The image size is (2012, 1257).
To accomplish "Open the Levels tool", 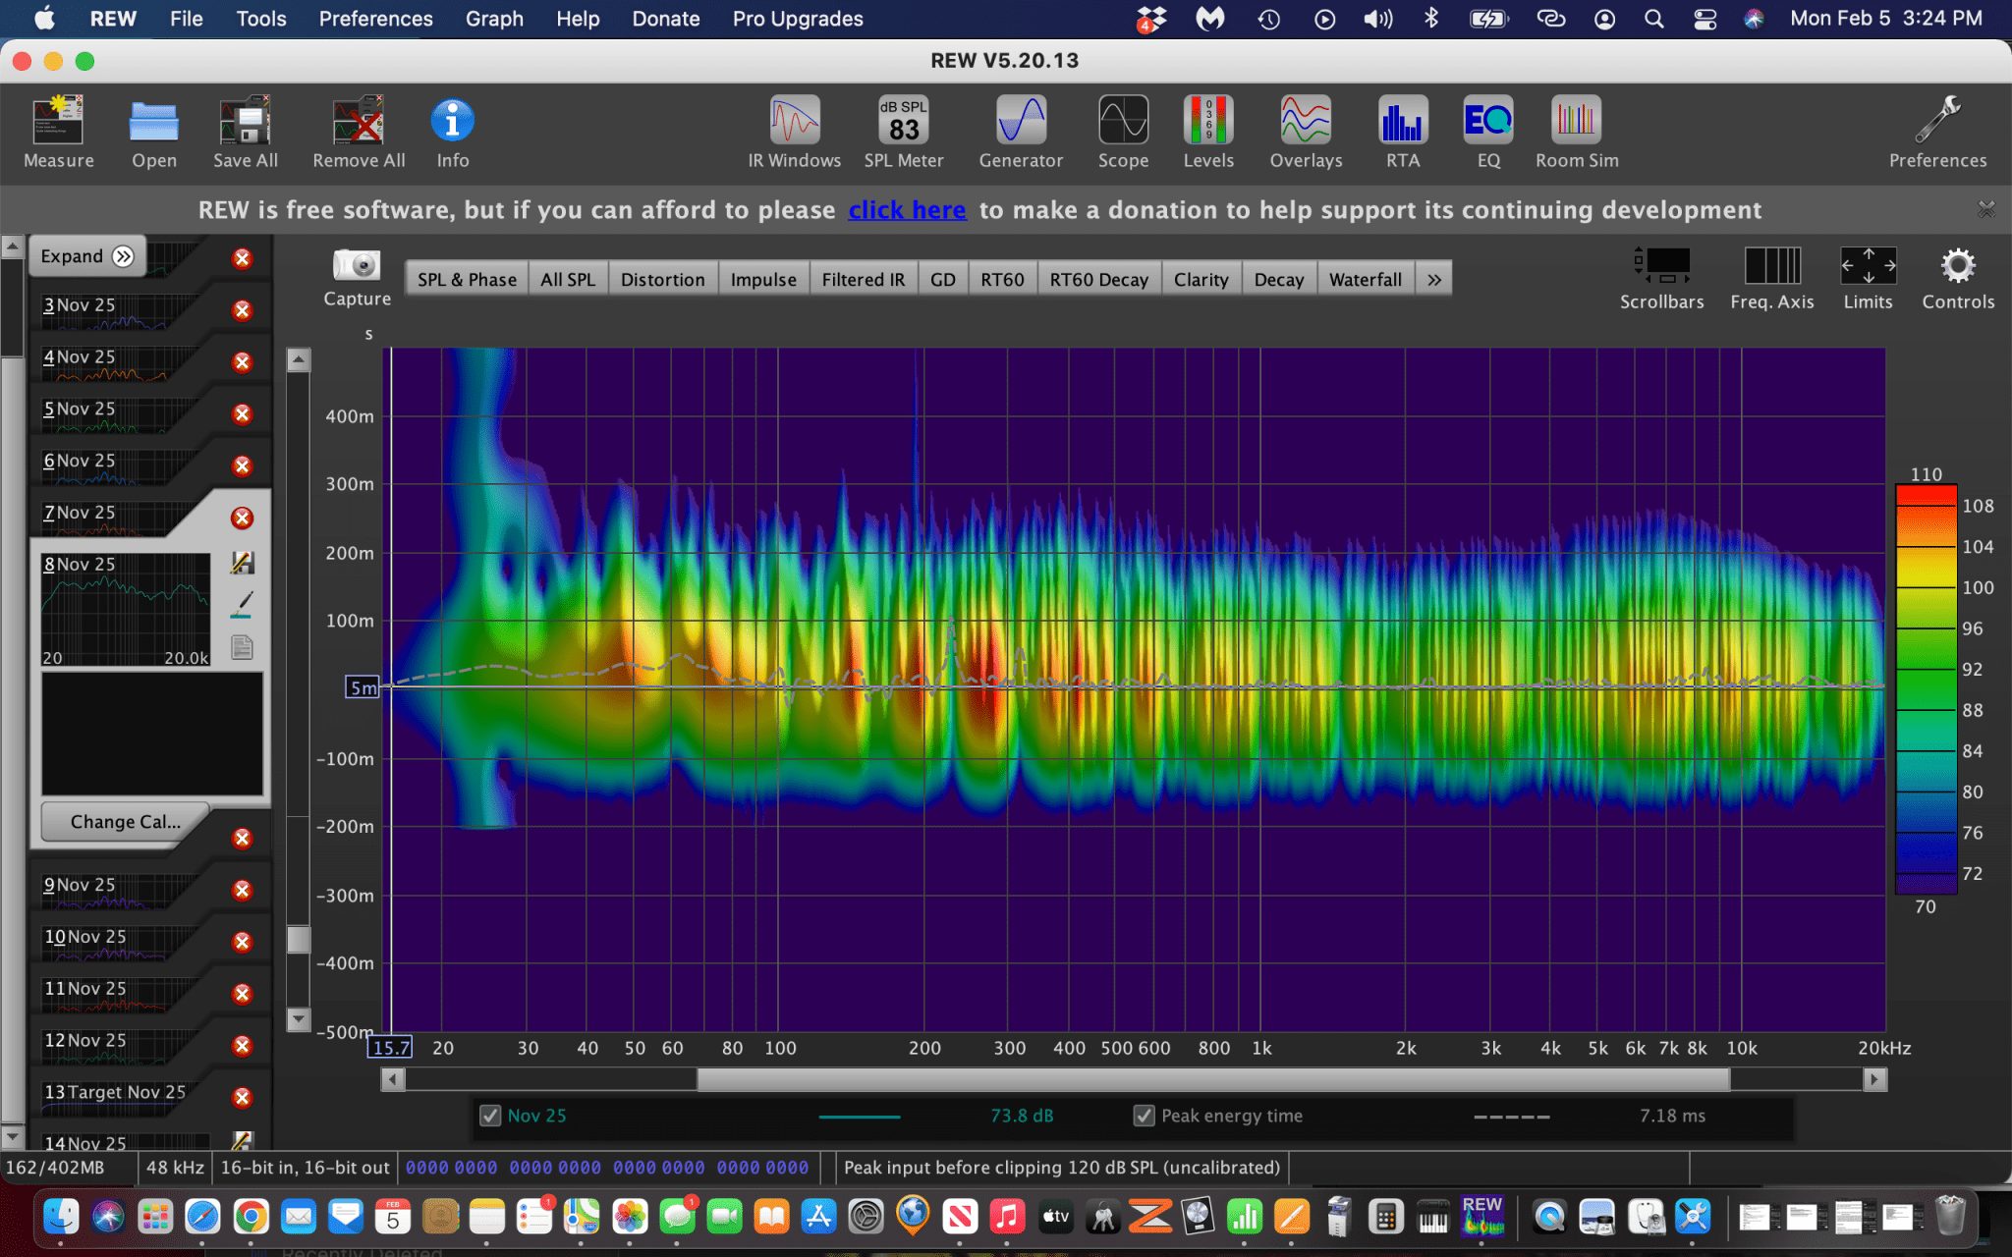I will tap(1208, 132).
